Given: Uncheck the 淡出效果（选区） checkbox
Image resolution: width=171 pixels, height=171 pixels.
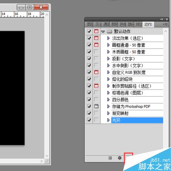Looking at the screenshot, I should pyautogui.click(x=89, y=38).
